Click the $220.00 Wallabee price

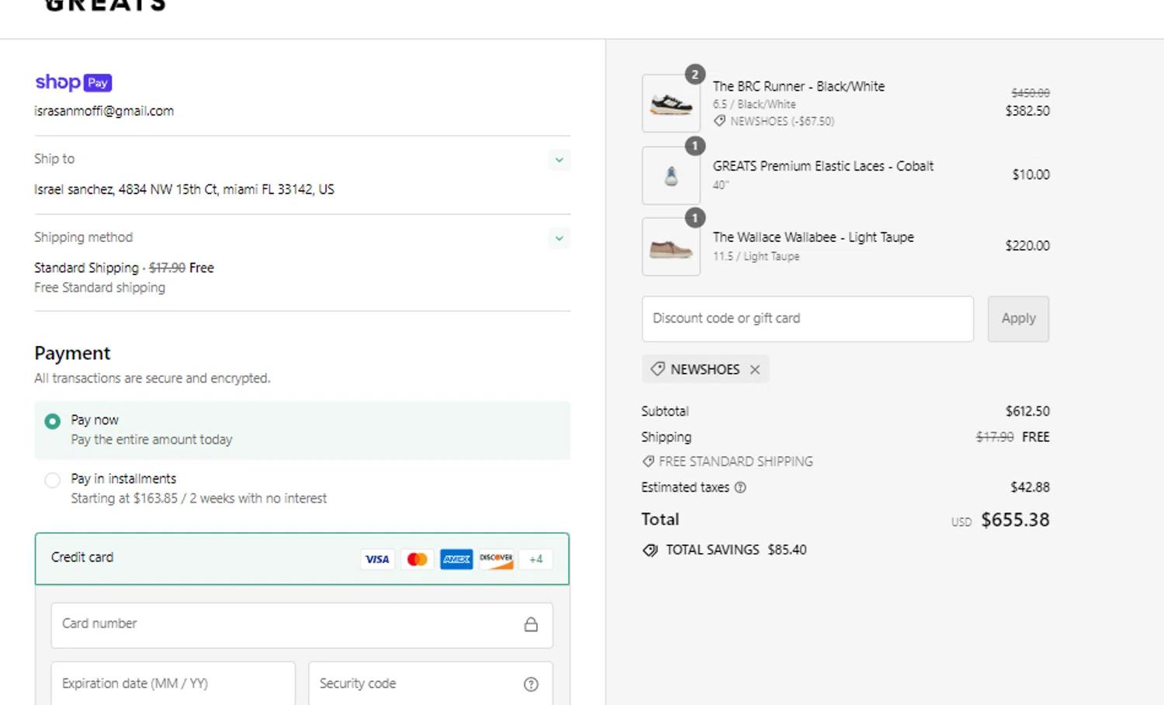pyautogui.click(x=1027, y=246)
